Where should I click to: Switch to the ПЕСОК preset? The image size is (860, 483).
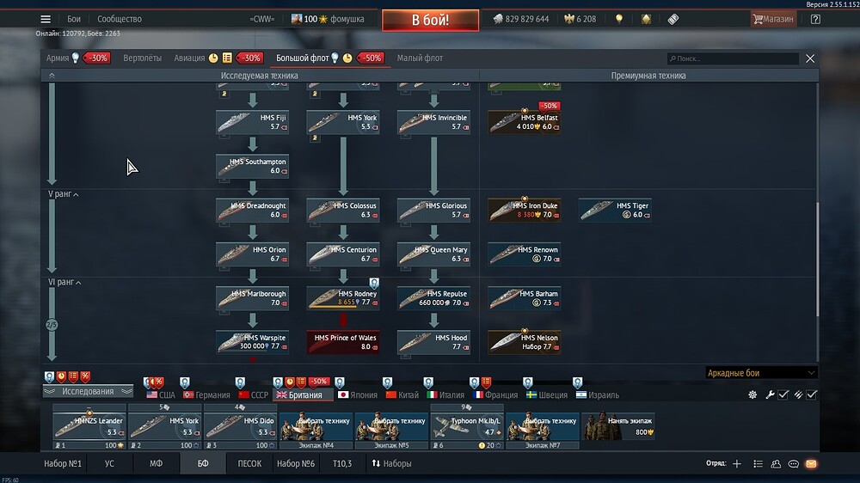tap(249, 464)
